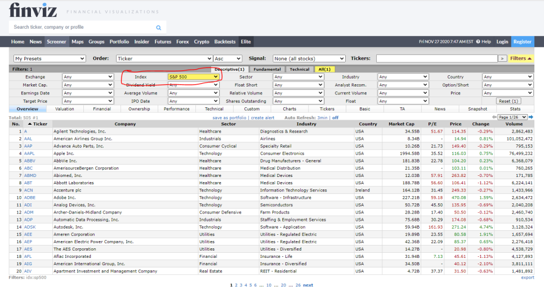Click the create alert link
This screenshot has width=544, height=291.
[262, 117]
